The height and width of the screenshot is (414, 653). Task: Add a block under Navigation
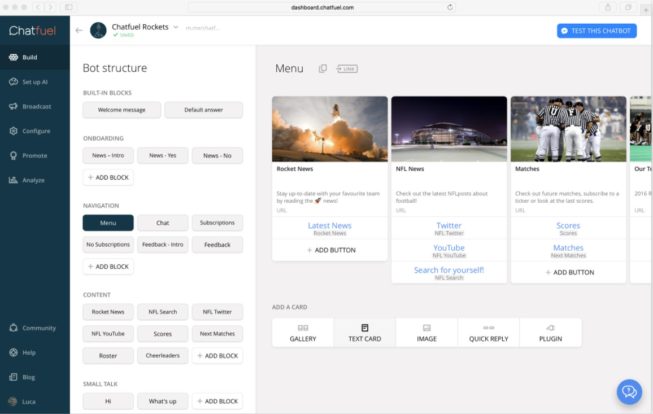point(108,267)
